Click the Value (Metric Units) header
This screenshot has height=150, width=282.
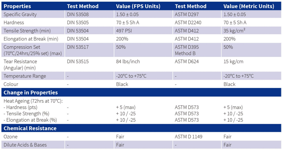(x=249, y=6)
